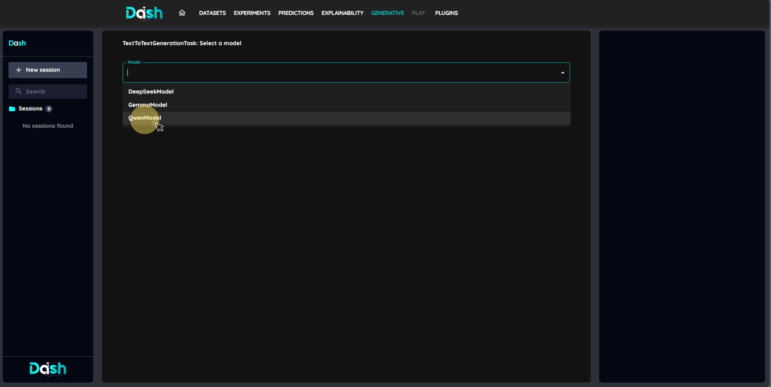
Task: Open the DATASETS menu
Action: (213, 13)
